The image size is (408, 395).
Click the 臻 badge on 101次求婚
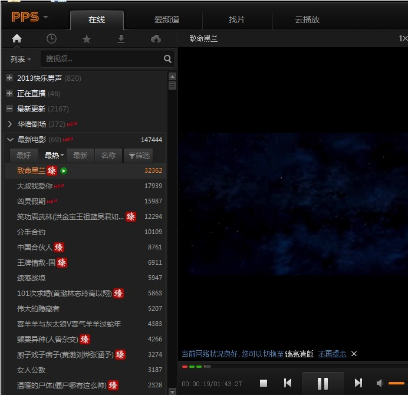(x=119, y=293)
